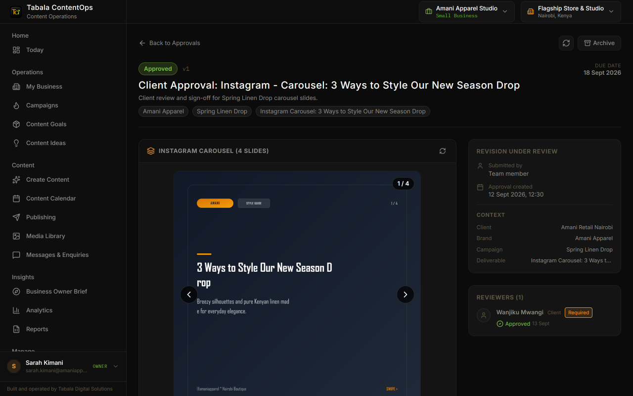Image resolution: width=633 pixels, height=396 pixels.
Task: Click the Reports document icon
Action: [16, 329]
